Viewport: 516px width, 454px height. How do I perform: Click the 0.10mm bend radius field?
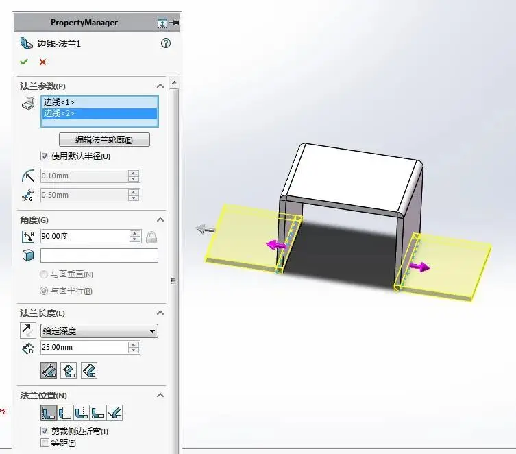point(84,176)
